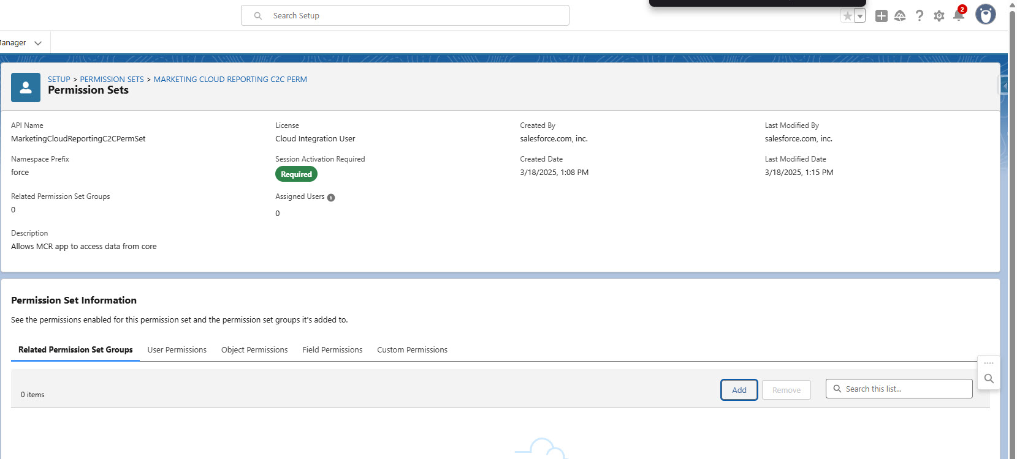Expand the Manager tab dropdown chevron
Screen dimensions: 1017x459
point(38,43)
